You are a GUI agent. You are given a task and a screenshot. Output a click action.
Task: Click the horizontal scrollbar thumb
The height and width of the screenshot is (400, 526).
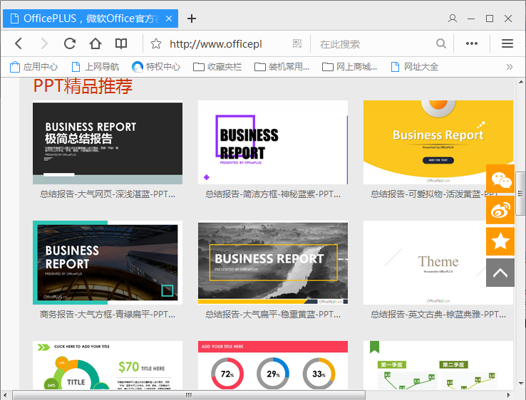point(189,395)
